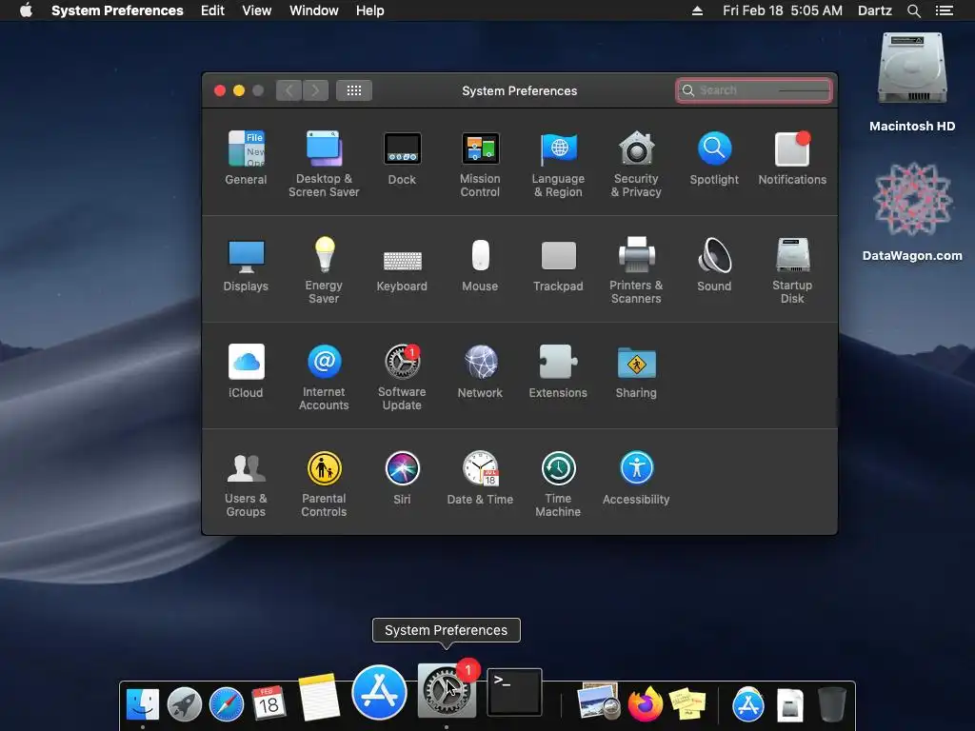Click the back navigation arrow
Image resolution: width=975 pixels, height=731 pixels.
[x=289, y=90]
